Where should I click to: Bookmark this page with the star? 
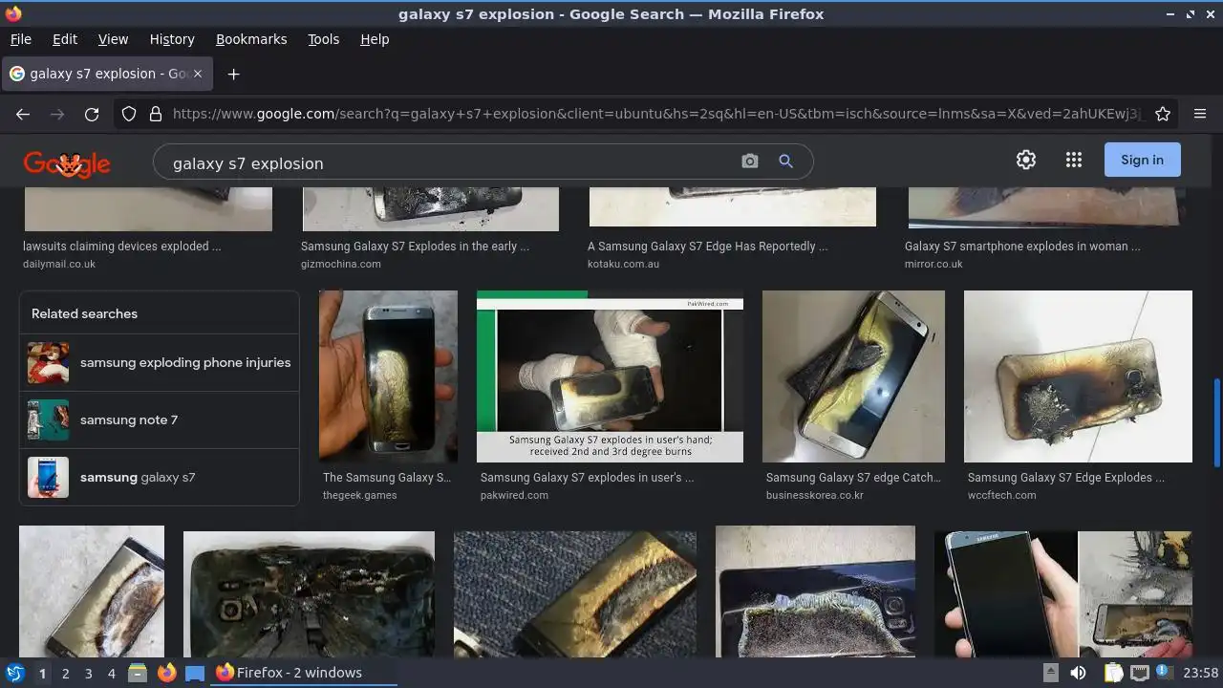(1163, 114)
